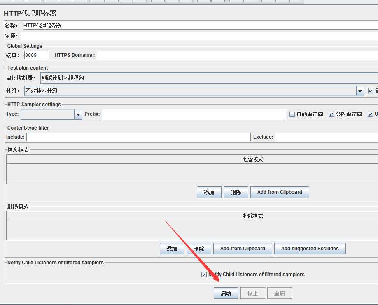Click the 启动 button to start proxy
The image size is (378, 305).
coord(226,293)
